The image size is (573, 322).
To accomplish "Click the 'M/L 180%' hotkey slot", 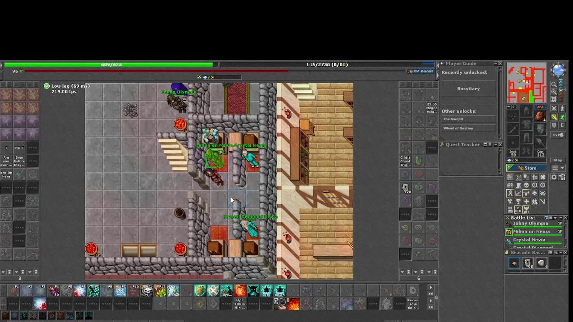I will [240, 304].
